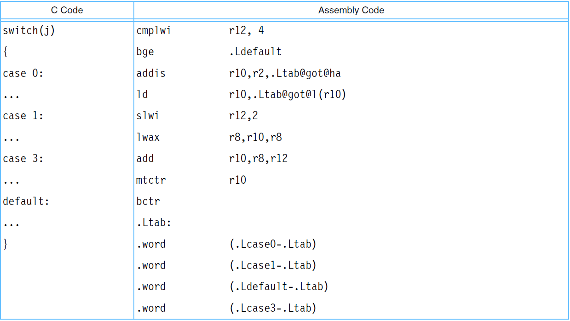Select the lwax instruction mnemonic

pos(148,137)
